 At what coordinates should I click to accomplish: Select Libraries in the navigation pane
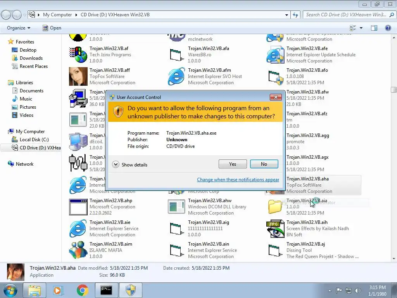(24, 83)
